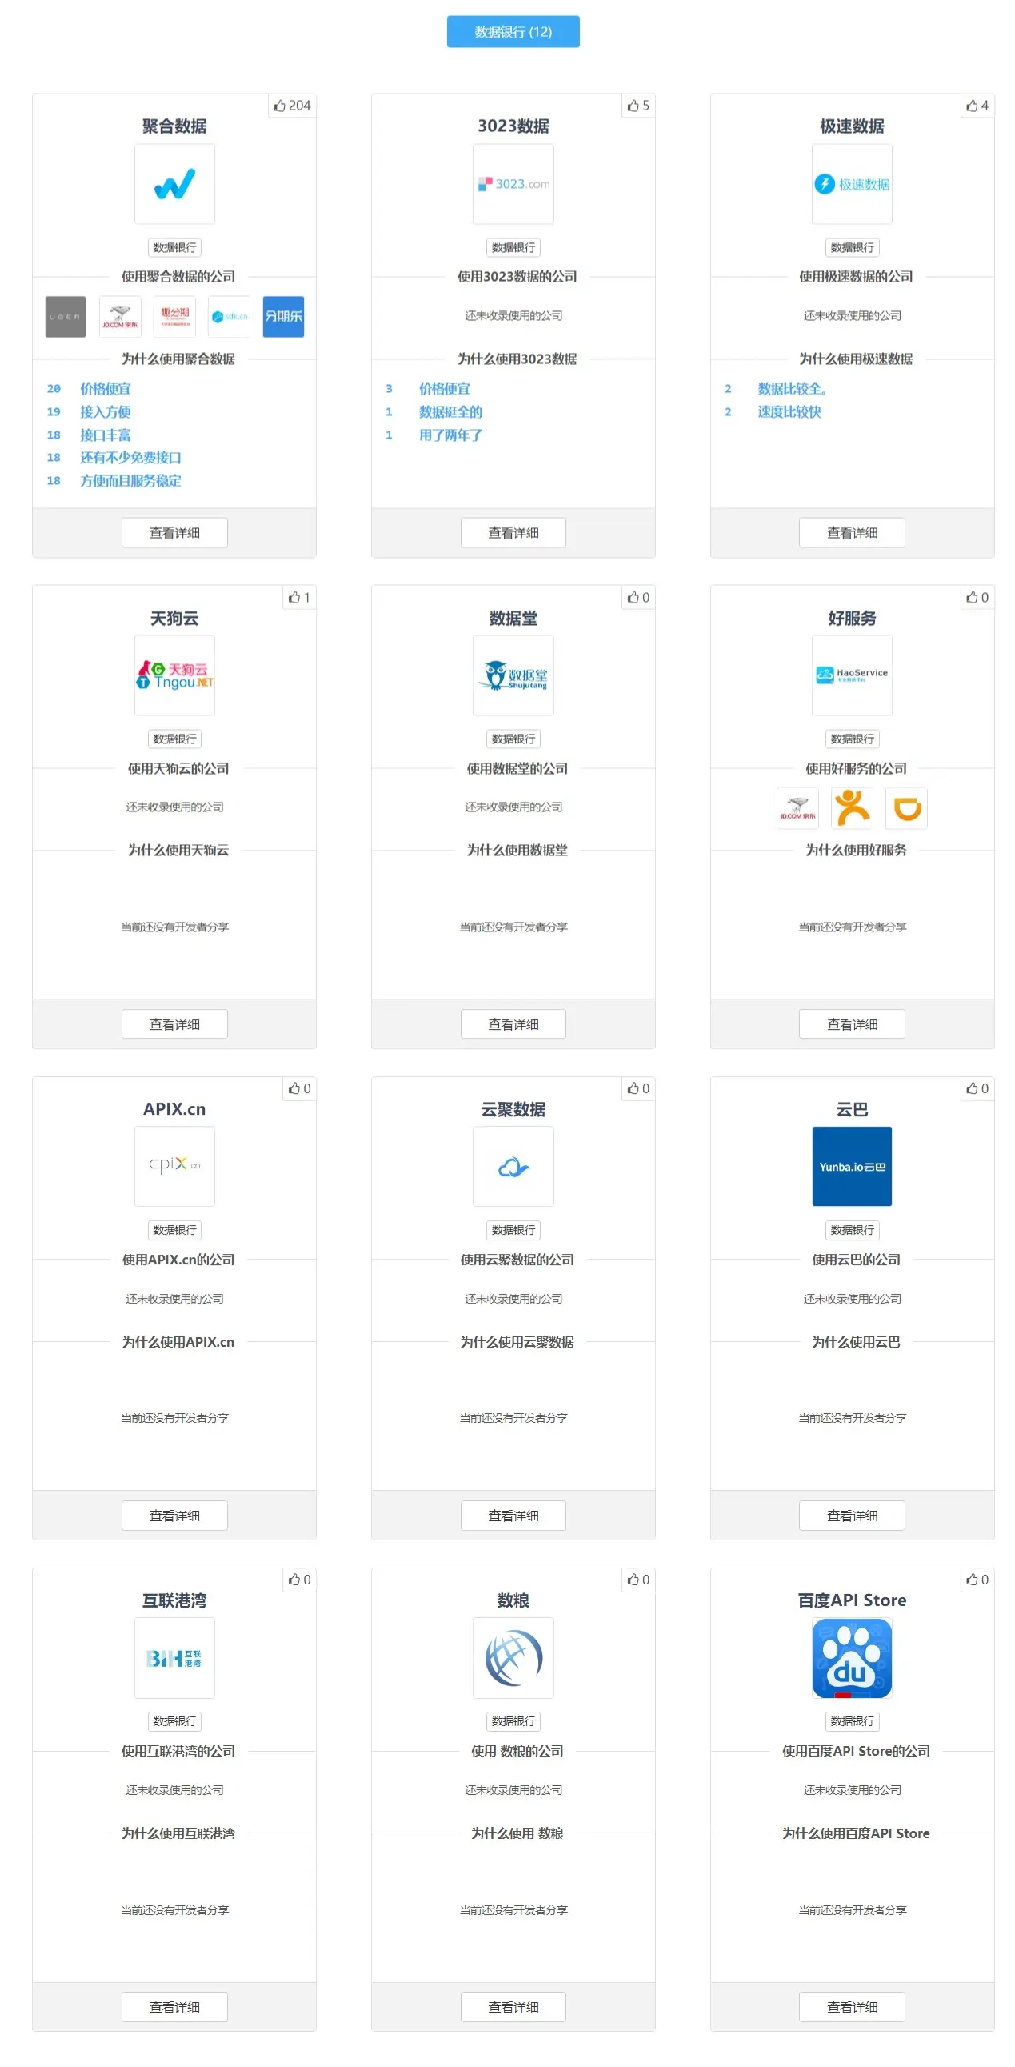The height and width of the screenshot is (2067, 1015).
Task: Open the Baidu du paw logo
Action: click(x=852, y=1657)
